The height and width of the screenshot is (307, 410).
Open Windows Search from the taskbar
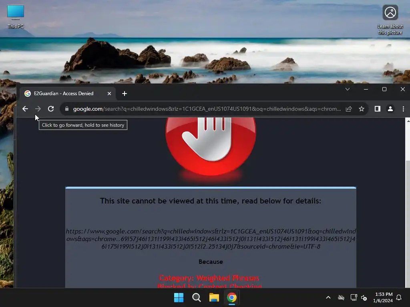coord(196,297)
